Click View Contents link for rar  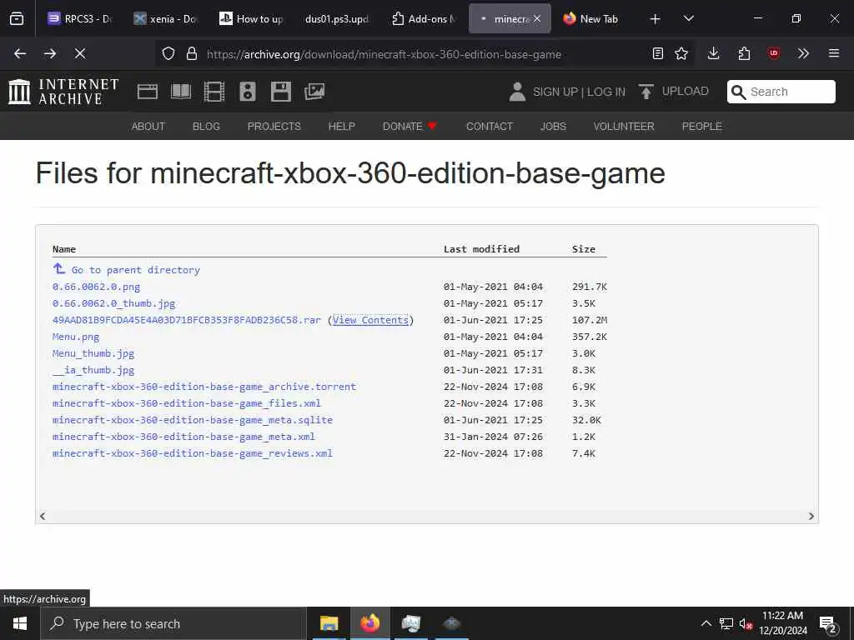point(370,320)
